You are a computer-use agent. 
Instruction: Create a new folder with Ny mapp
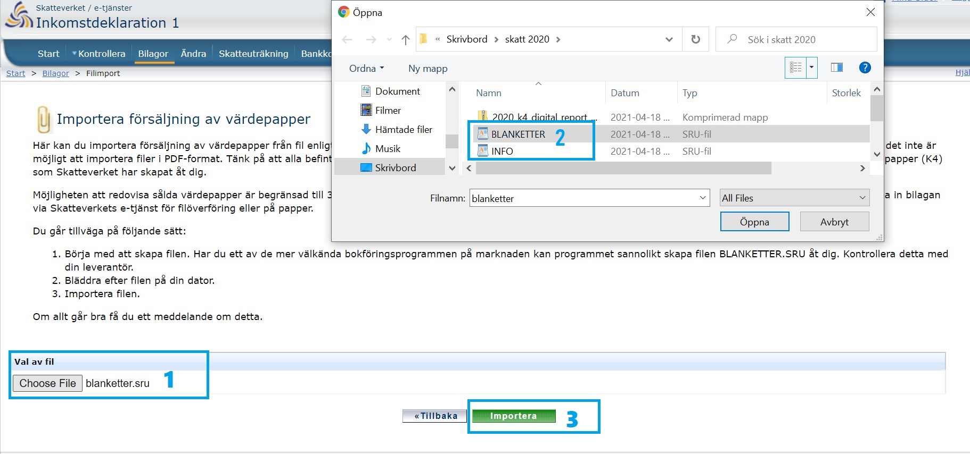tap(428, 68)
